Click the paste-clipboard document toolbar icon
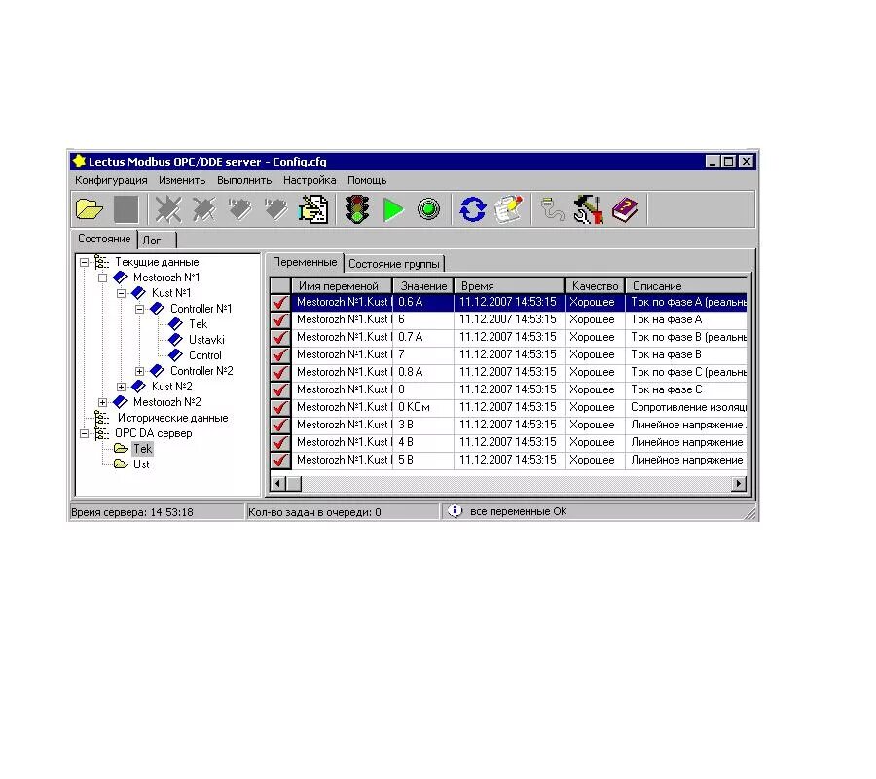The height and width of the screenshot is (779, 876). click(314, 209)
